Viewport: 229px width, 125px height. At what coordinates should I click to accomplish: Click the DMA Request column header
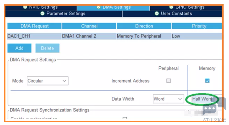35,26
